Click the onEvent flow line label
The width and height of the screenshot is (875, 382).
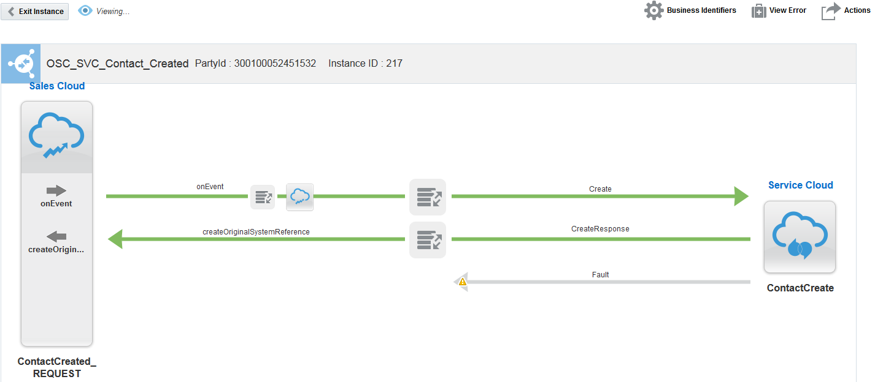coord(210,187)
